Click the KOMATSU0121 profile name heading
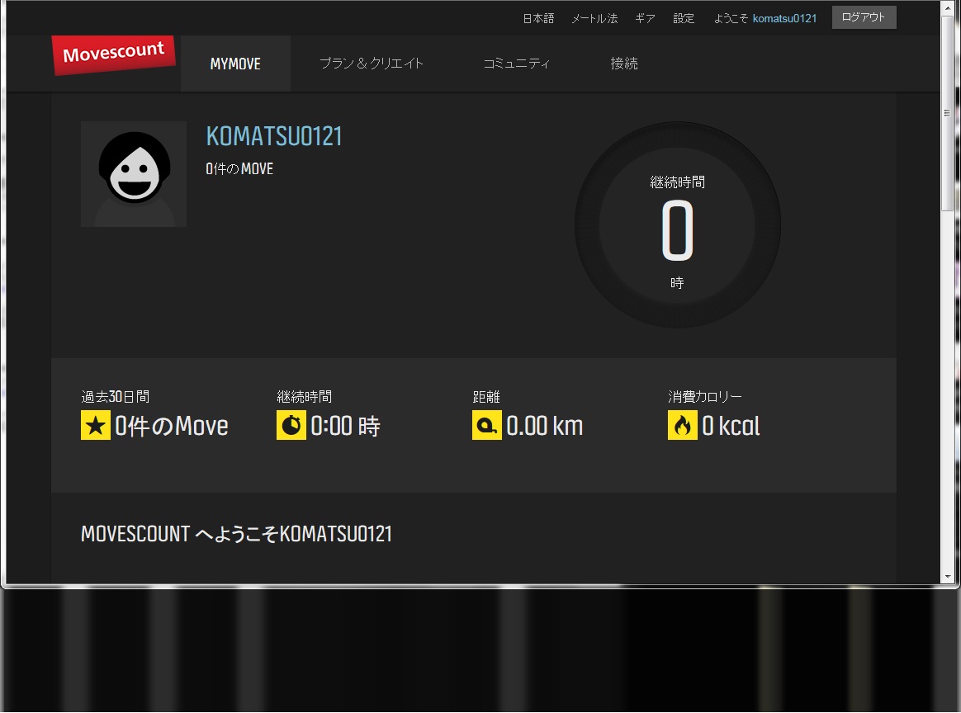The width and height of the screenshot is (961, 713). point(274,136)
